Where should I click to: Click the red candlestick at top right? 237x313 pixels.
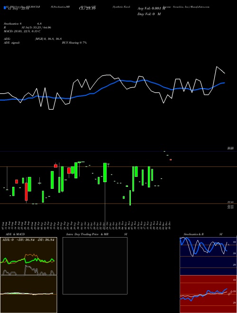point(171,159)
